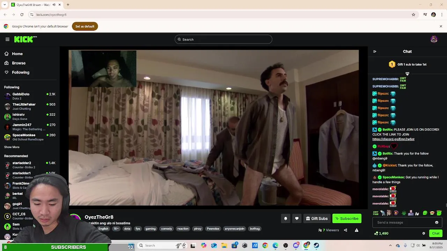The height and width of the screenshot is (251, 447).
Task: Open Chrome three-dot menu
Action: [442, 15]
